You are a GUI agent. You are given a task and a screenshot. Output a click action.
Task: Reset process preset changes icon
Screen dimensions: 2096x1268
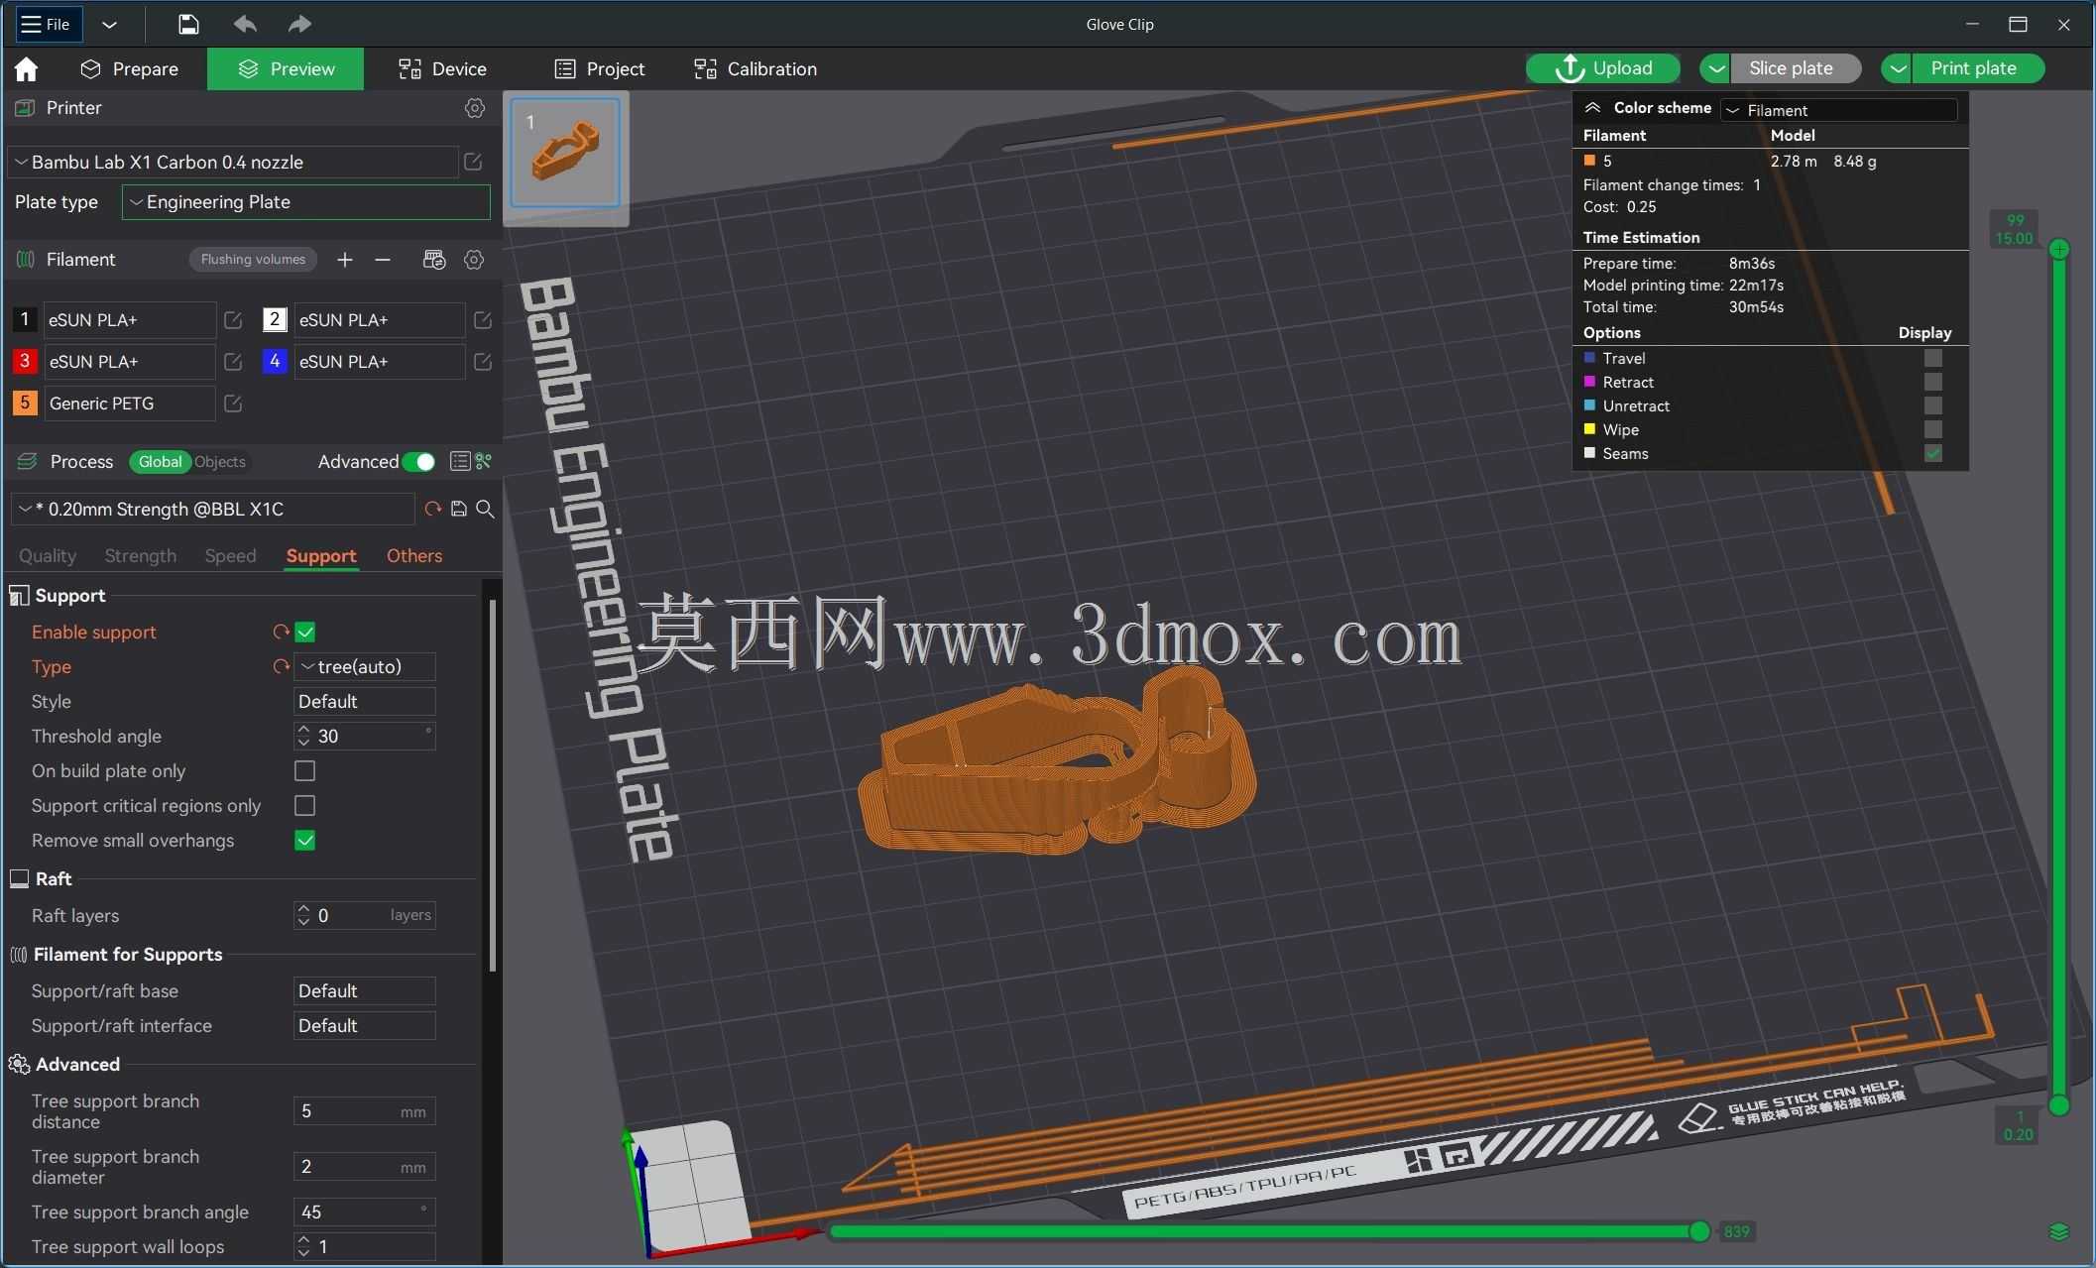click(432, 509)
